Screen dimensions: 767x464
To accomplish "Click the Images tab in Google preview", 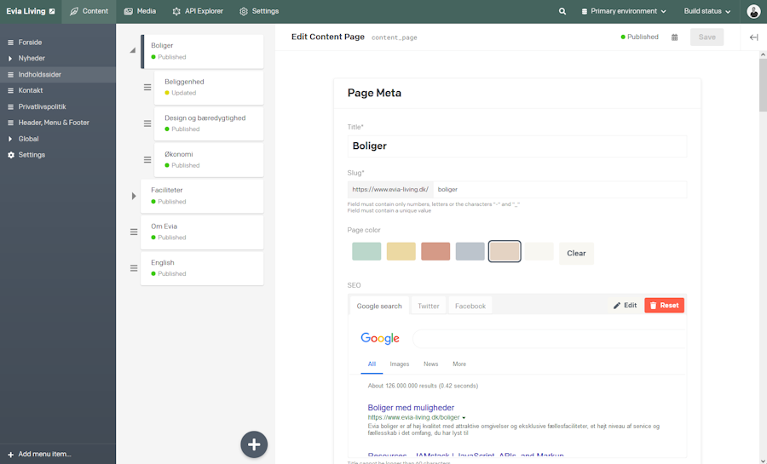I will point(399,364).
